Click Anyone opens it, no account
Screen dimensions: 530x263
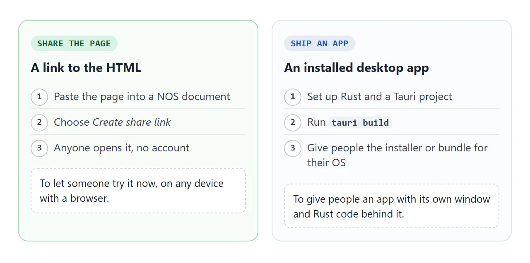[x=122, y=148]
